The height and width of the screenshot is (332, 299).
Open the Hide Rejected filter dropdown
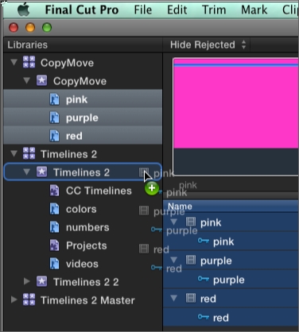[x=208, y=44]
